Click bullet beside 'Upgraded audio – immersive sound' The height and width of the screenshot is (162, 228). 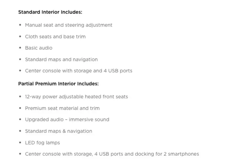(x=20, y=119)
